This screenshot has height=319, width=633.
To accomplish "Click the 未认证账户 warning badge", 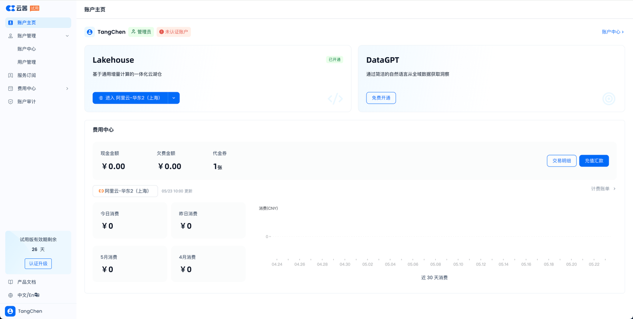I will pos(174,32).
